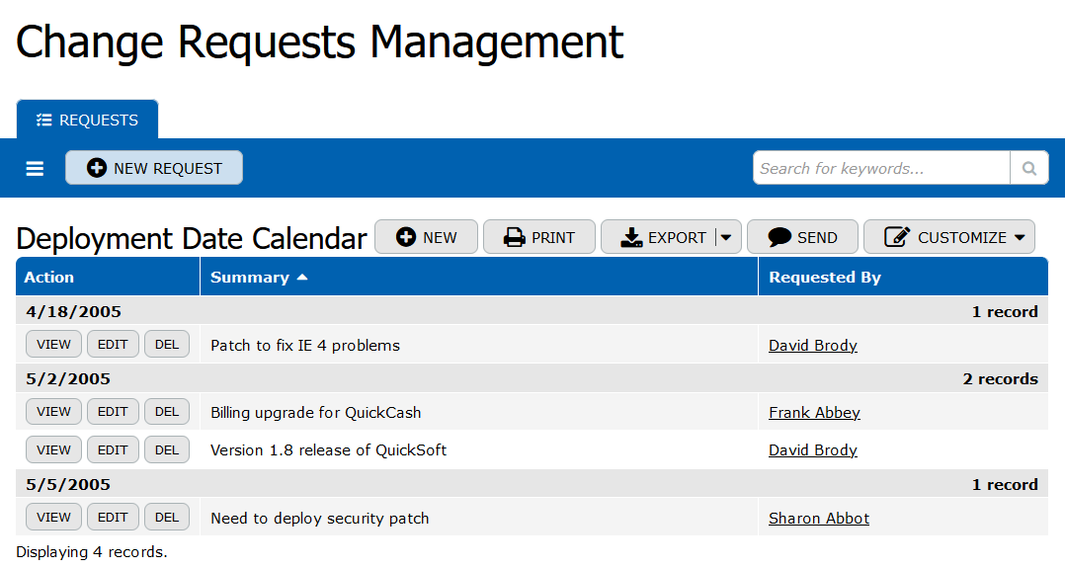View the IE 4 patch request
1065x569 pixels.
[x=53, y=345]
